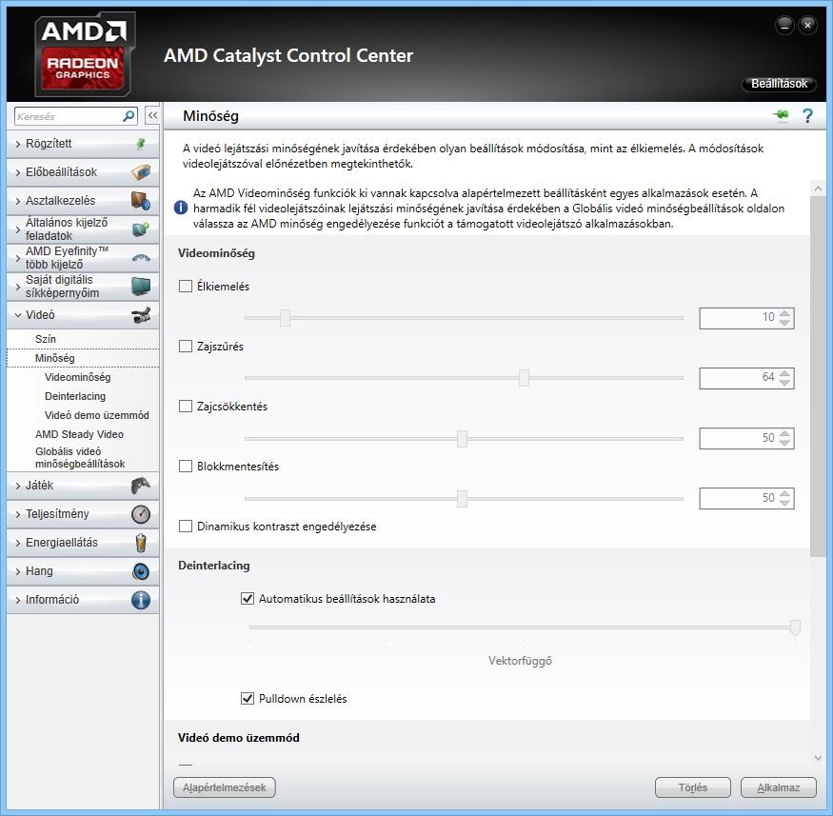Click the Játék gamepad icon
The image size is (833, 816).
tap(141, 486)
